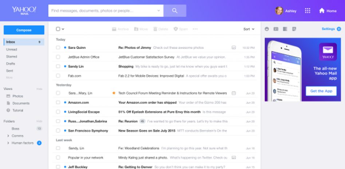This screenshot has height=169, width=345.
Task: Check the Fab.com email checkbox
Action: 58,76
